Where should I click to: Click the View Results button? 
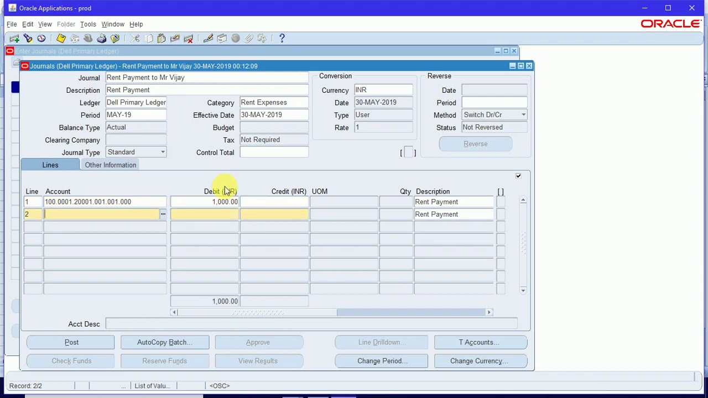click(x=258, y=361)
